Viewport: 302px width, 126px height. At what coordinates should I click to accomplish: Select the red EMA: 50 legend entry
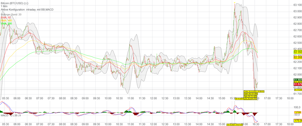(6, 18)
